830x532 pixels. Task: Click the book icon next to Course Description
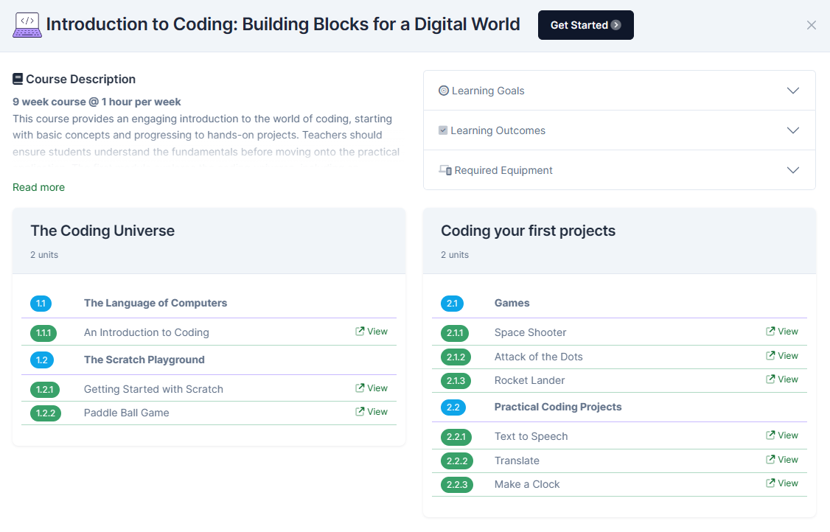18,79
